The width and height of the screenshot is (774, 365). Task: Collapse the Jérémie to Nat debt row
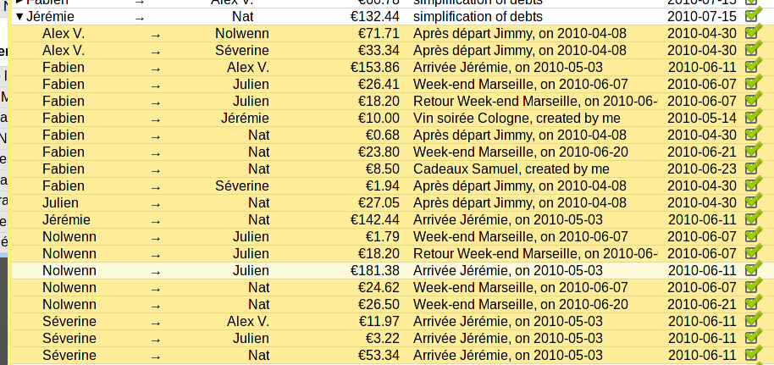click(x=19, y=17)
